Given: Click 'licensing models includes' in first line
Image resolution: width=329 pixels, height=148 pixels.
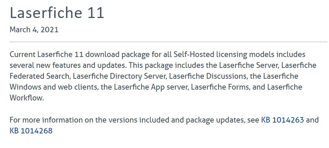Looking at the screenshot, I should [261, 55].
